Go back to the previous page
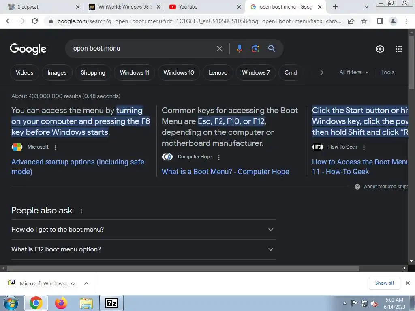 9,21
